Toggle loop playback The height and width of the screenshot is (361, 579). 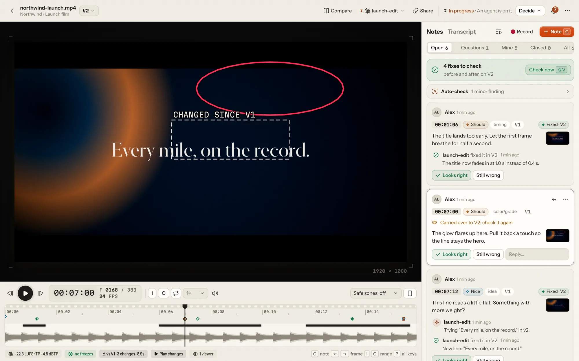176,293
